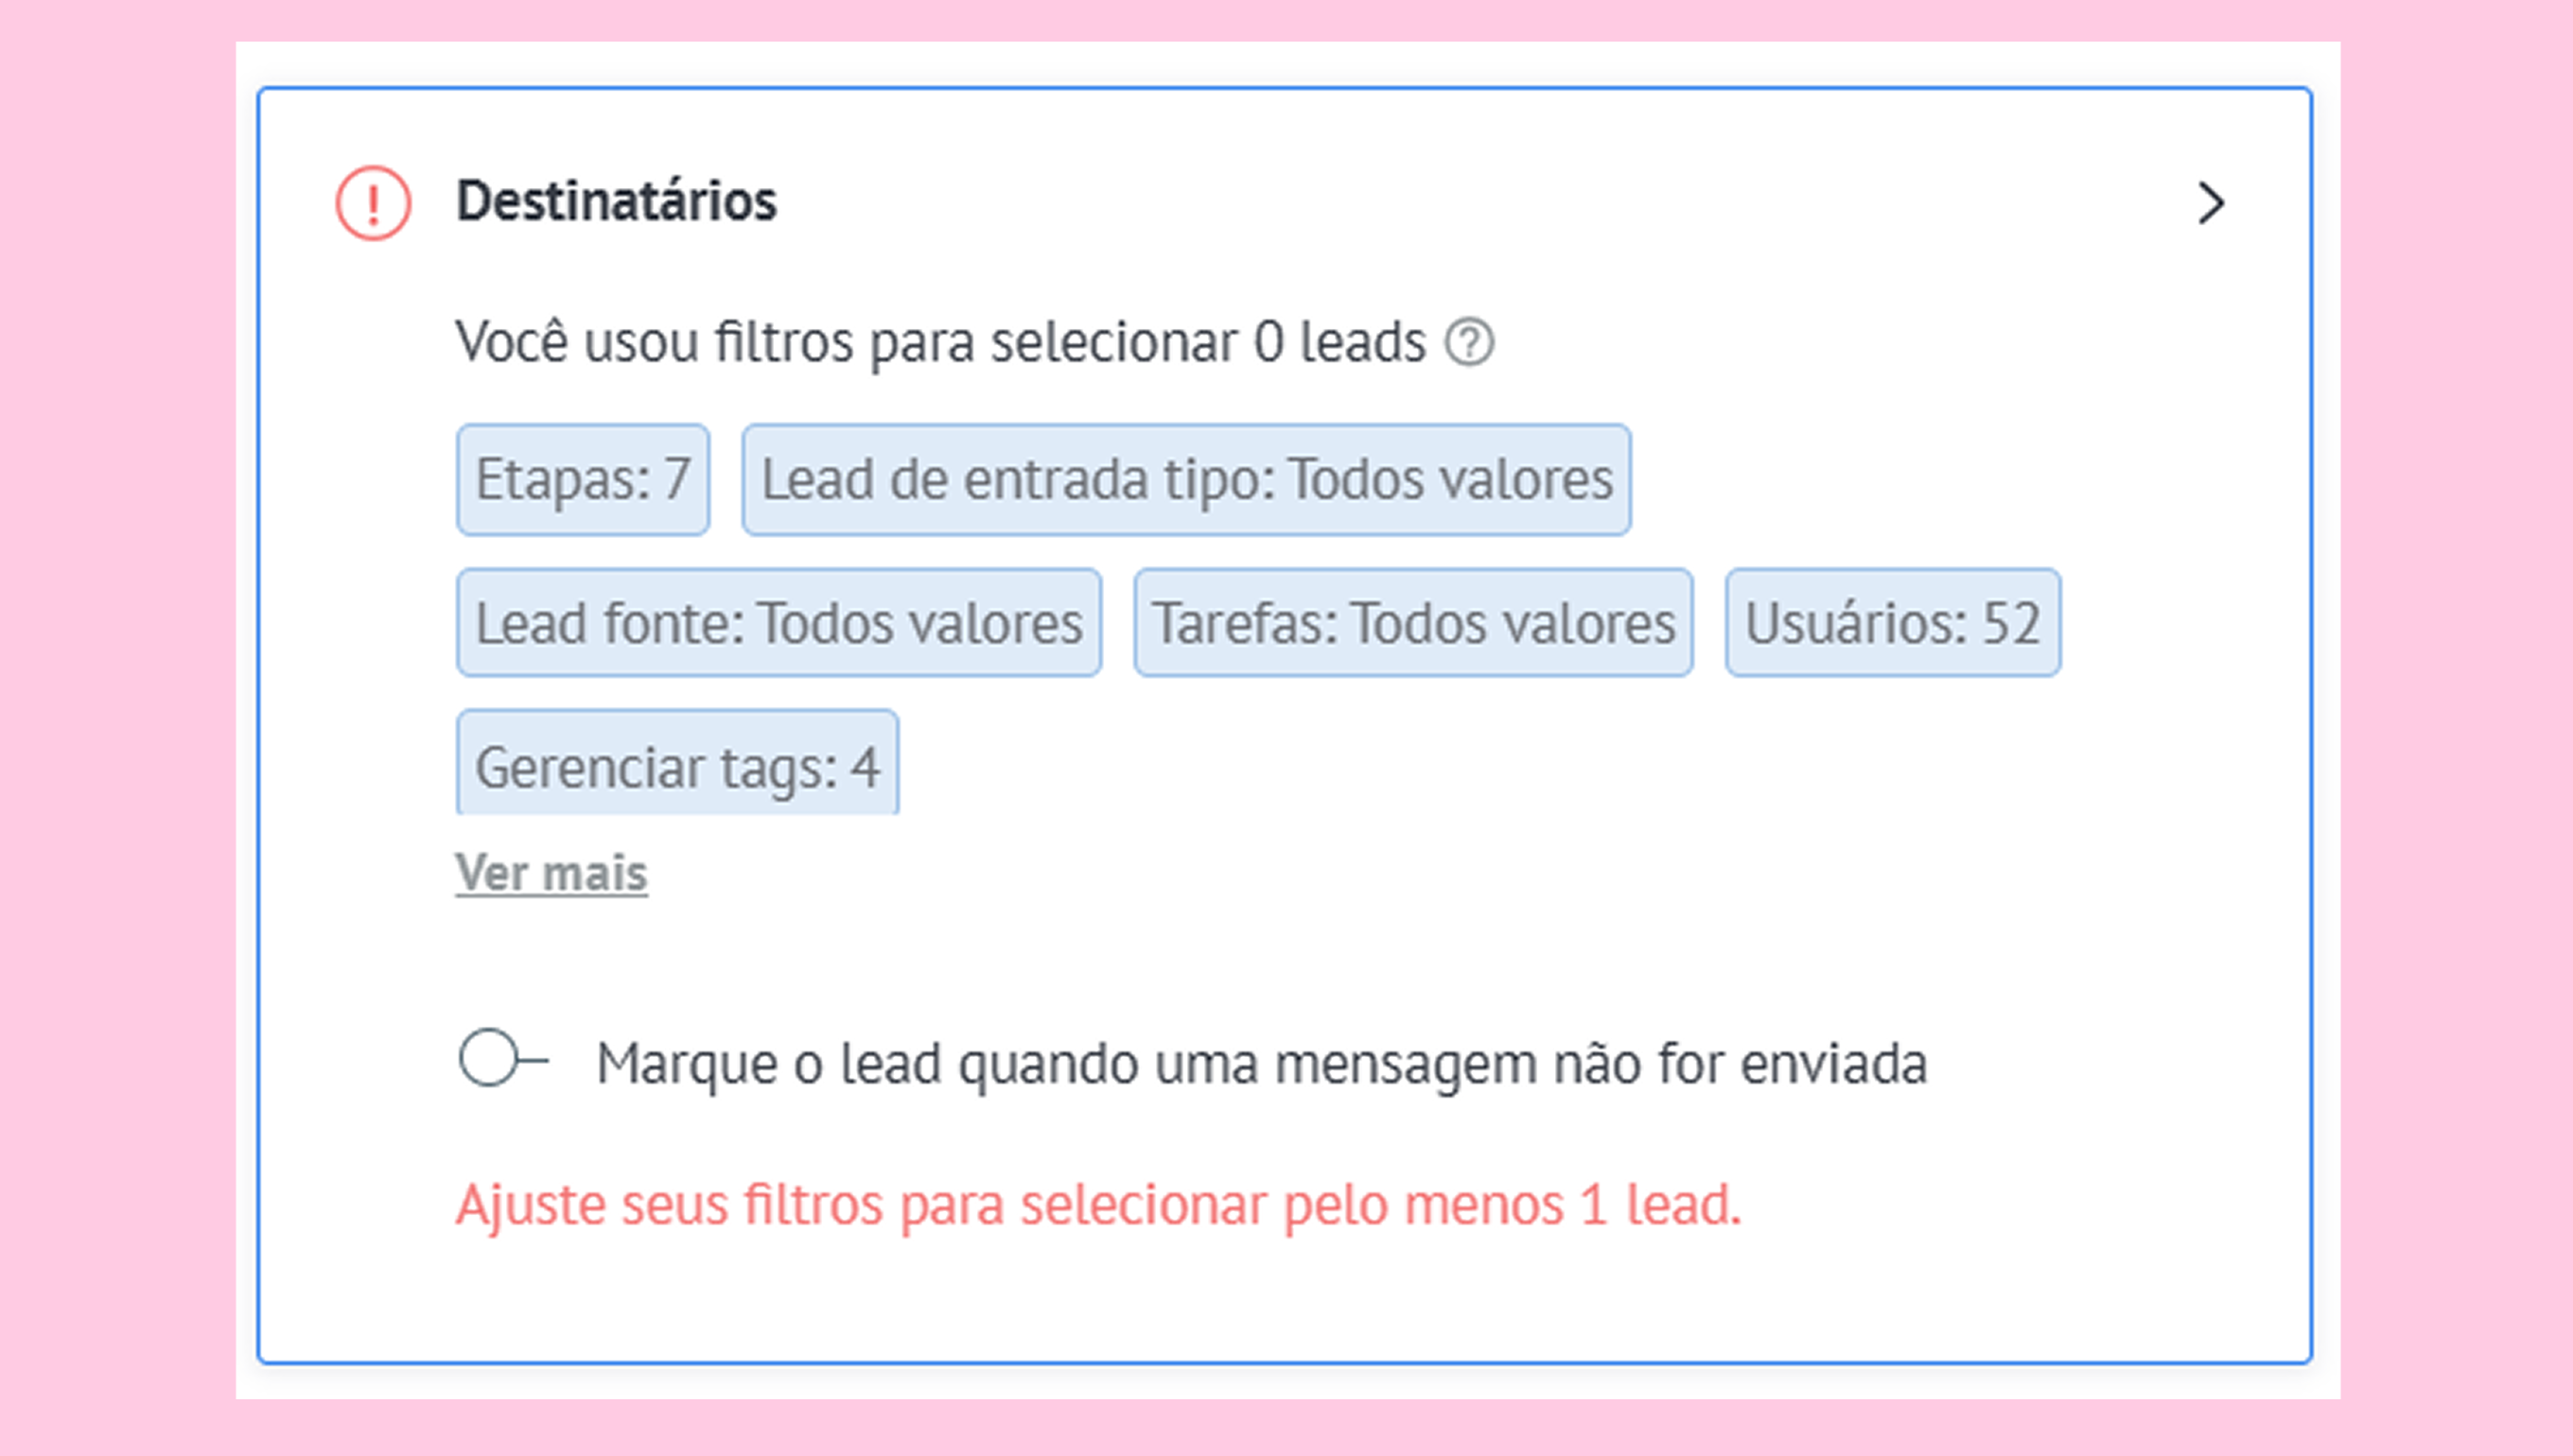Click the 'Destinatários' section heading

(x=616, y=201)
